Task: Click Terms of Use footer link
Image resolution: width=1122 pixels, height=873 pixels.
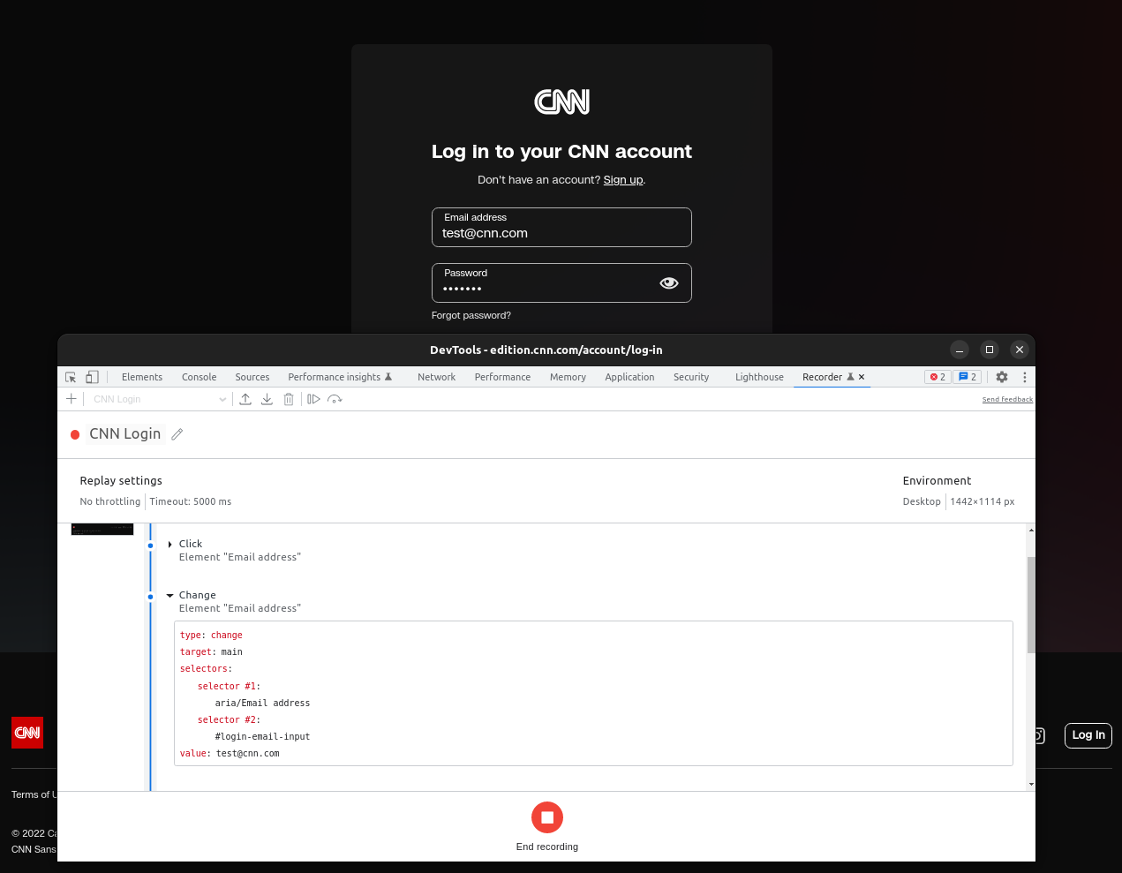Action: (34, 794)
